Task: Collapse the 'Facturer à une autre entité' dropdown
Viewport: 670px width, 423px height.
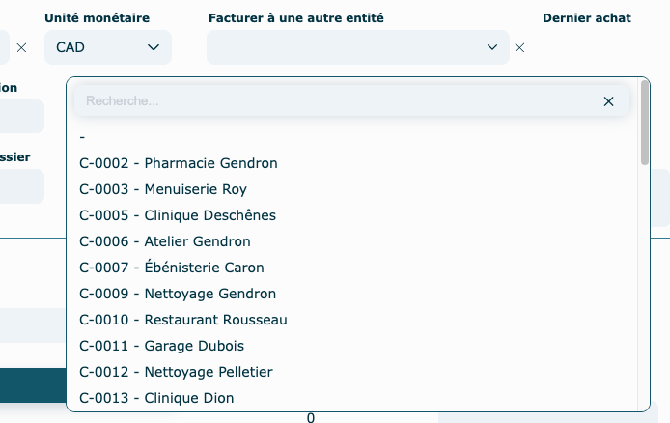Action: point(492,47)
